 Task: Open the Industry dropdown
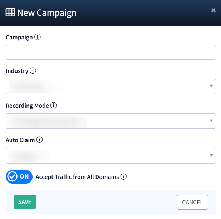tap(111, 86)
